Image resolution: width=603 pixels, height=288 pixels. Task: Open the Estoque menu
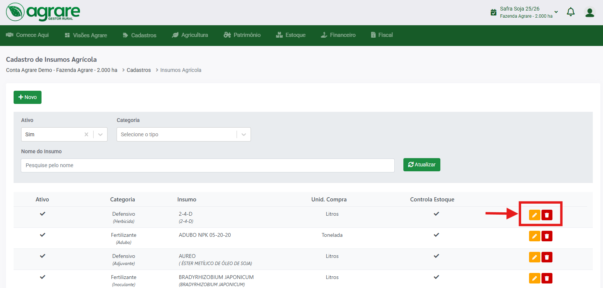(291, 35)
